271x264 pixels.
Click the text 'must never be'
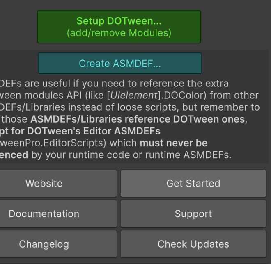(x=174, y=143)
